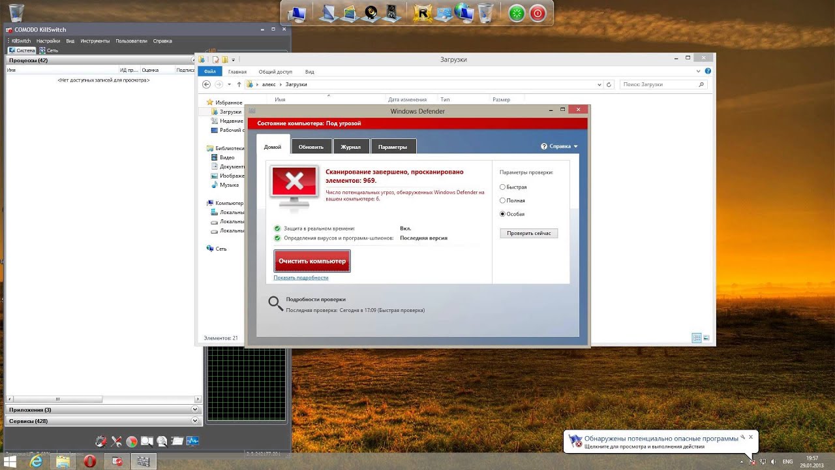Click the Windows Start button
Image resolution: width=835 pixels, height=470 pixels.
(x=10, y=462)
